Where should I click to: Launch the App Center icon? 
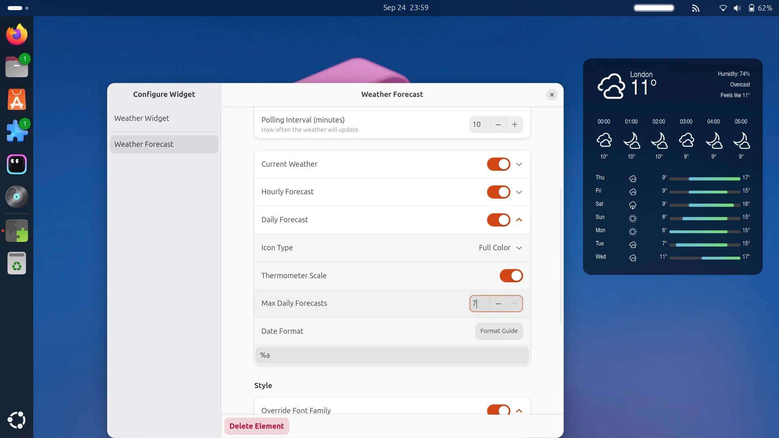pos(17,99)
